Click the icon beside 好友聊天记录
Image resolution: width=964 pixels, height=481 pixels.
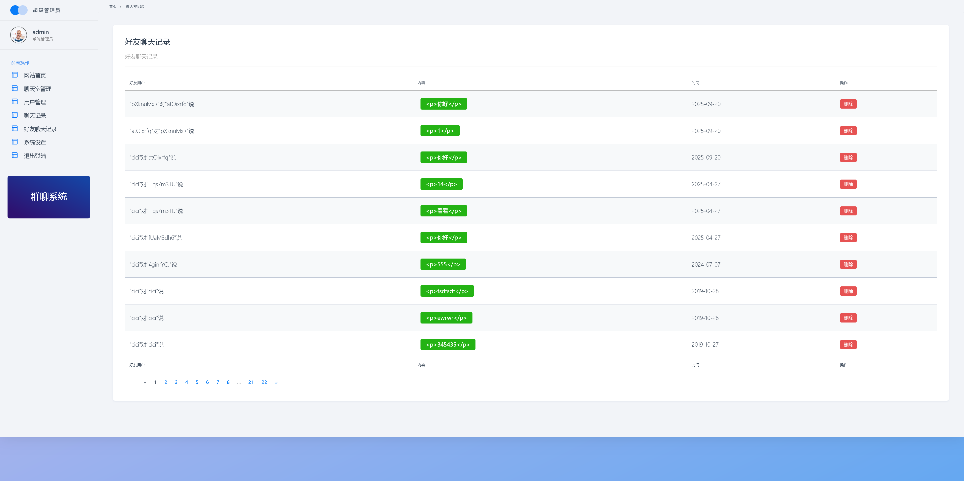click(15, 129)
